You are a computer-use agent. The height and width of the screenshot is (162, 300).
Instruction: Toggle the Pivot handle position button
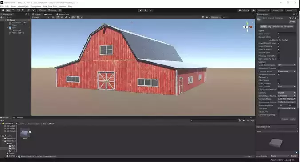(x=42, y=10)
